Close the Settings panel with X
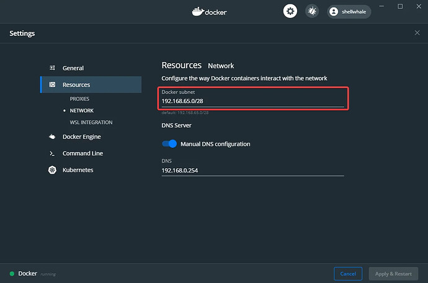The width and height of the screenshot is (428, 283). 417,32
